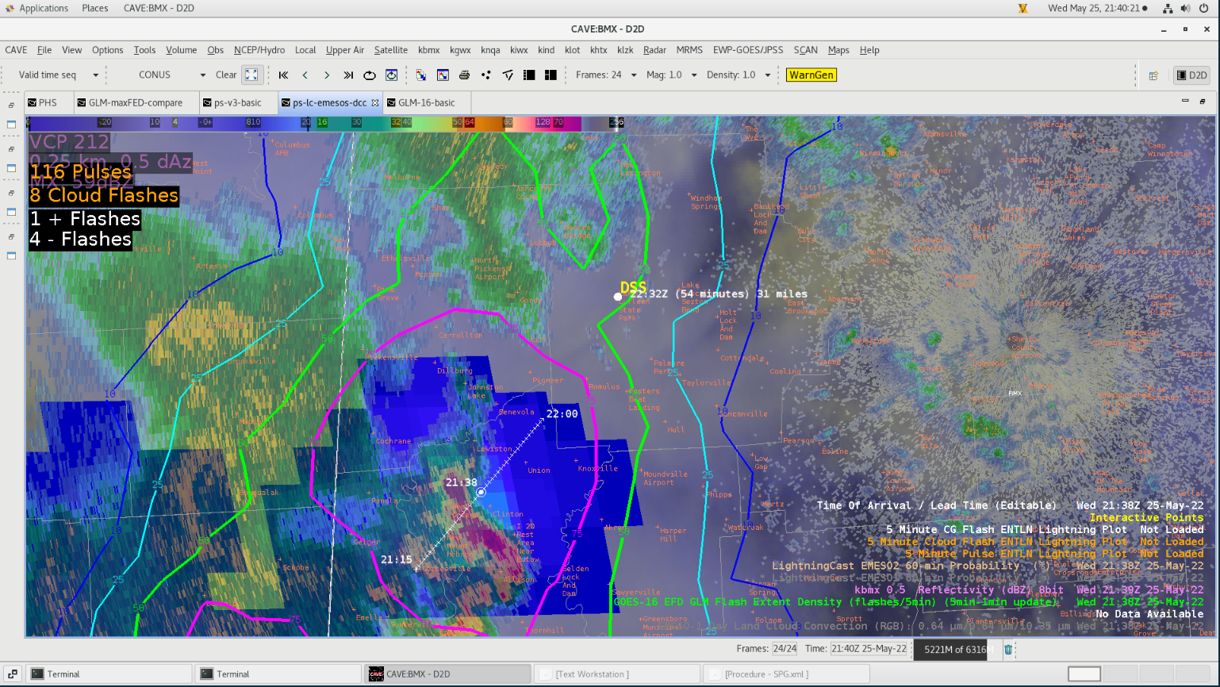Open the Frames: 24 dropdown

(x=606, y=75)
